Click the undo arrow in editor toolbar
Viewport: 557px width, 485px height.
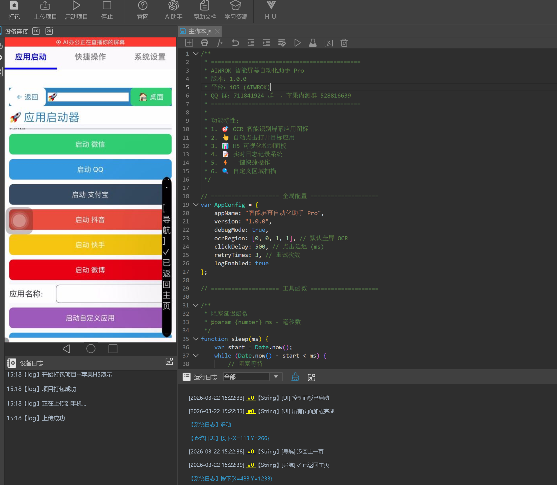[x=235, y=43]
